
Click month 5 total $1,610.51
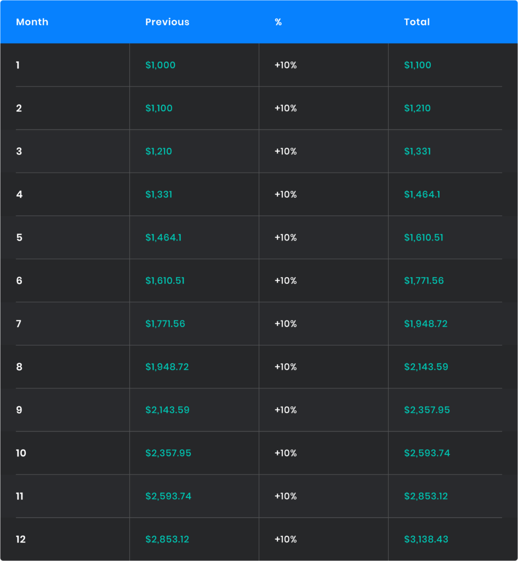pyautogui.click(x=424, y=238)
